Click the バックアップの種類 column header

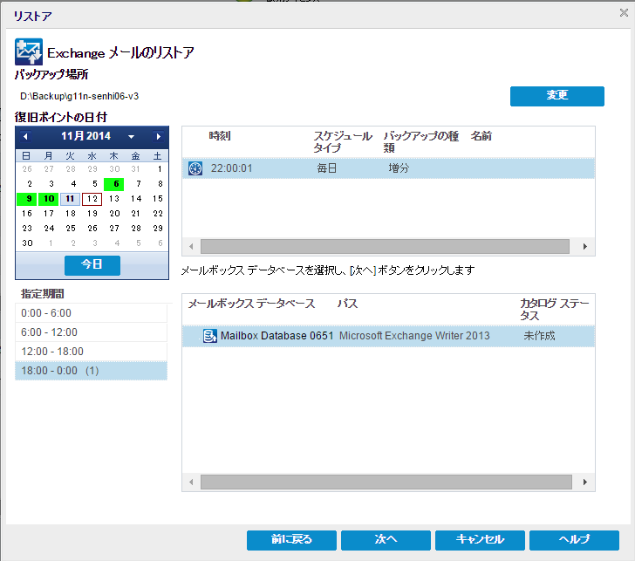point(420,141)
